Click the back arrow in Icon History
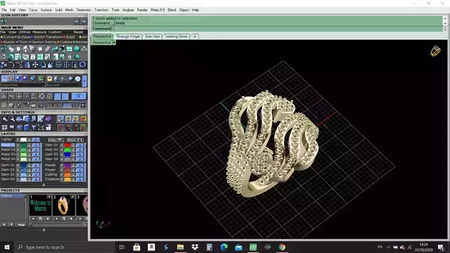Screen dimensions: 450x253 click(x=77, y=21)
